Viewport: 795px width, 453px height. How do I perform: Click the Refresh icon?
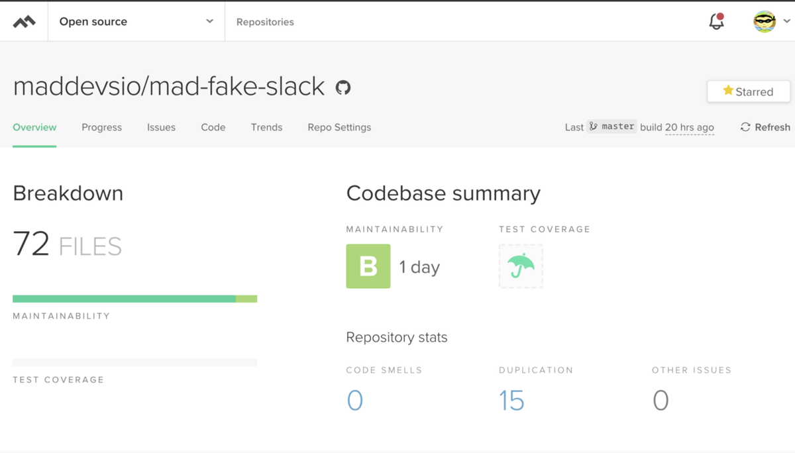click(745, 127)
